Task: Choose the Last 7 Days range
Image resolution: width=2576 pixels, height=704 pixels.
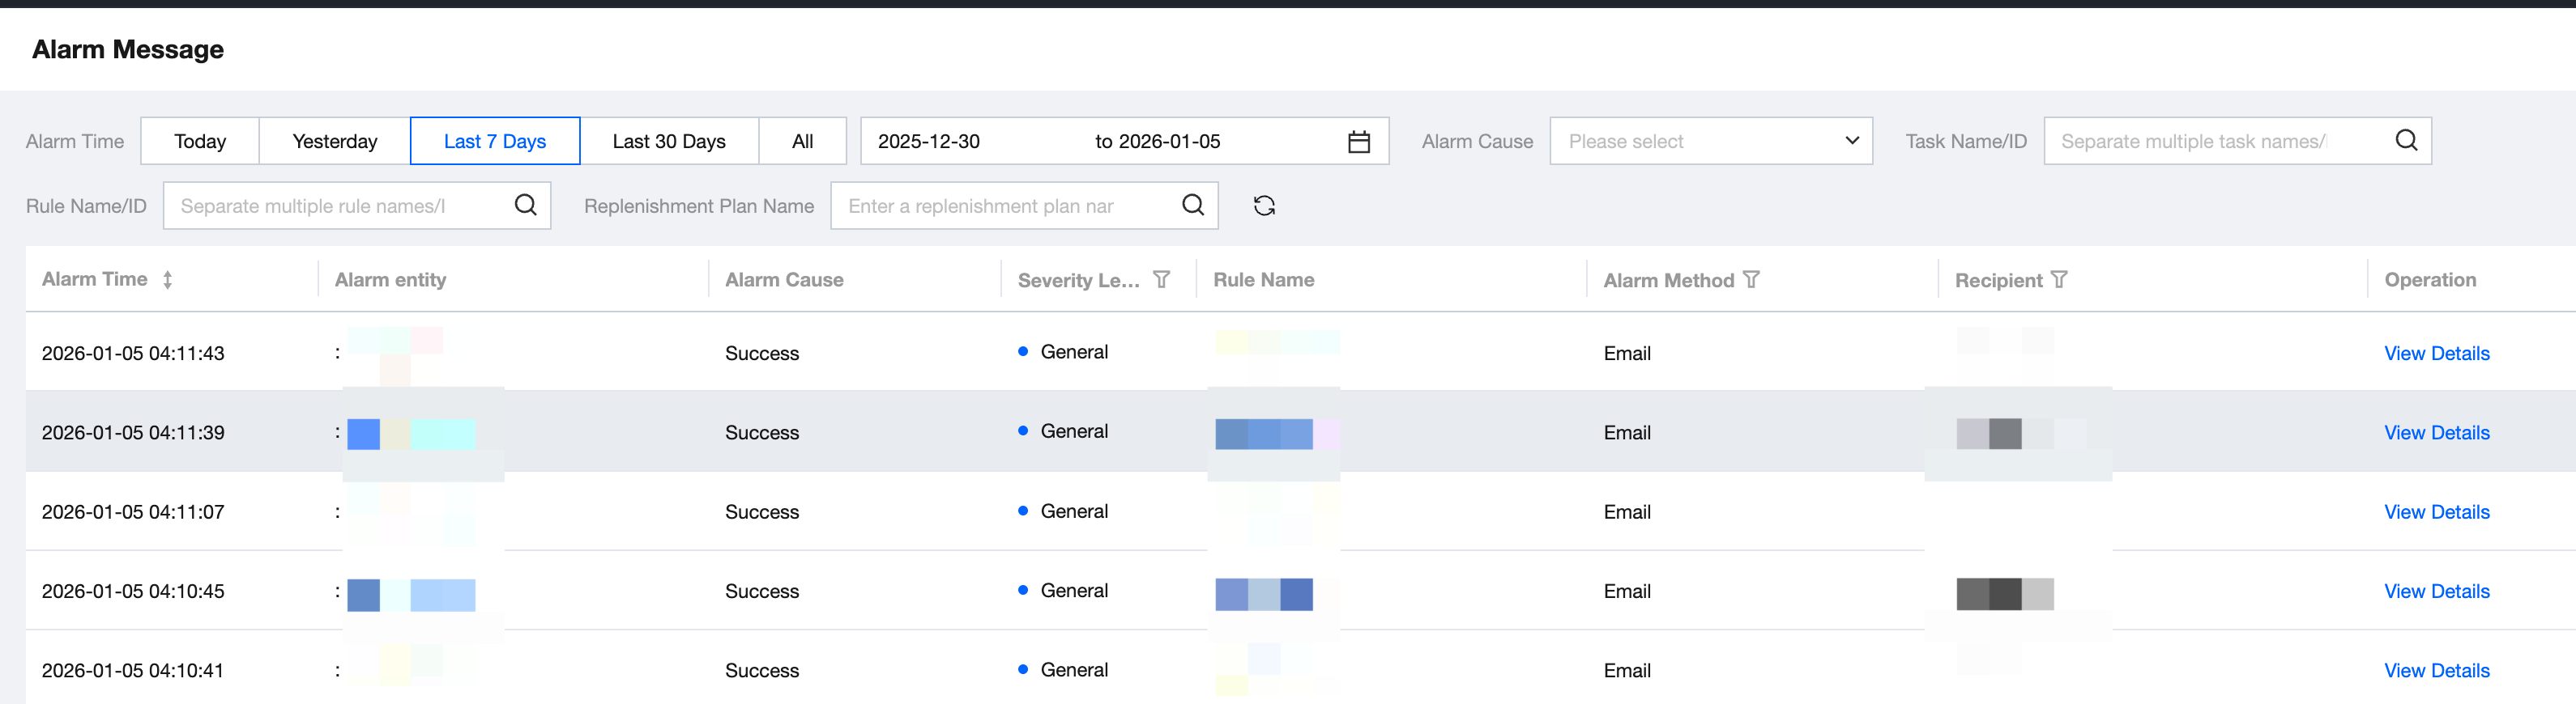Action: (x=494, y=142)
